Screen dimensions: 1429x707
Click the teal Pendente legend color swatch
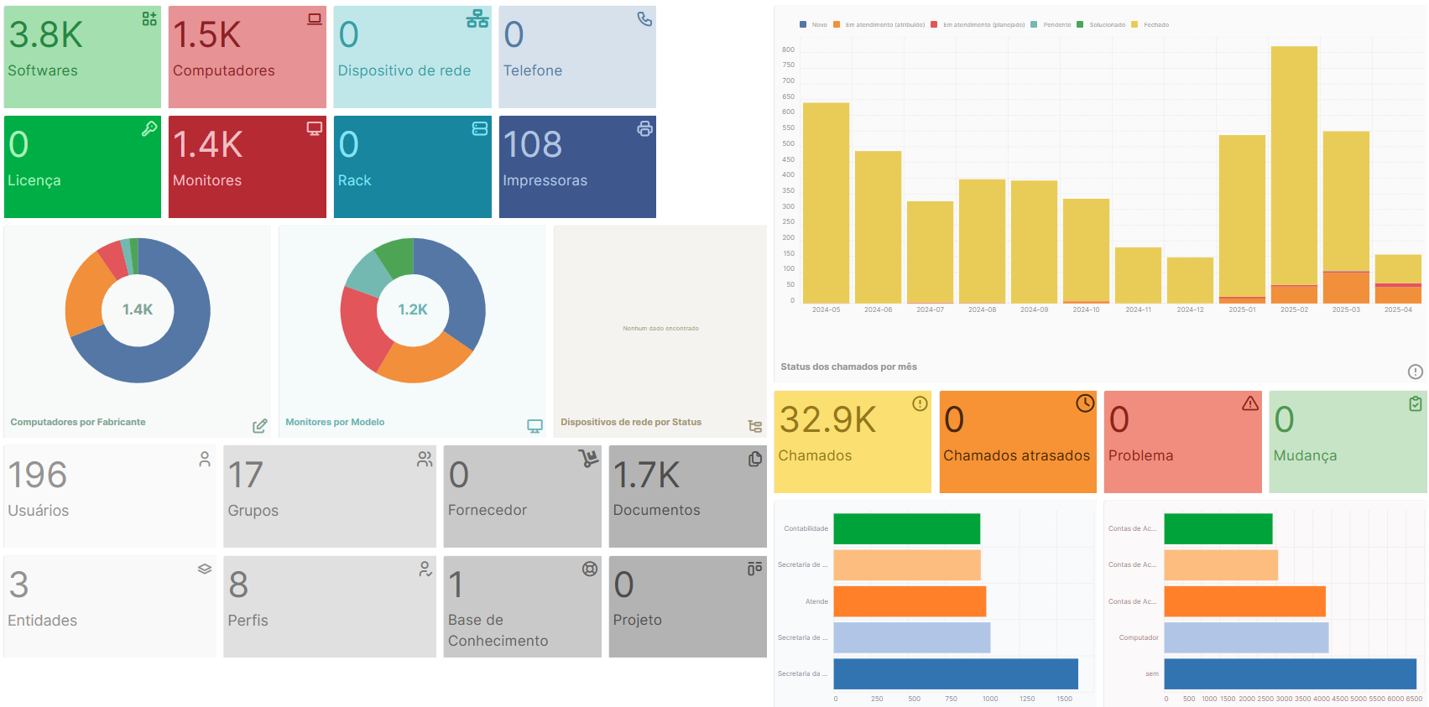point(1034,25)
